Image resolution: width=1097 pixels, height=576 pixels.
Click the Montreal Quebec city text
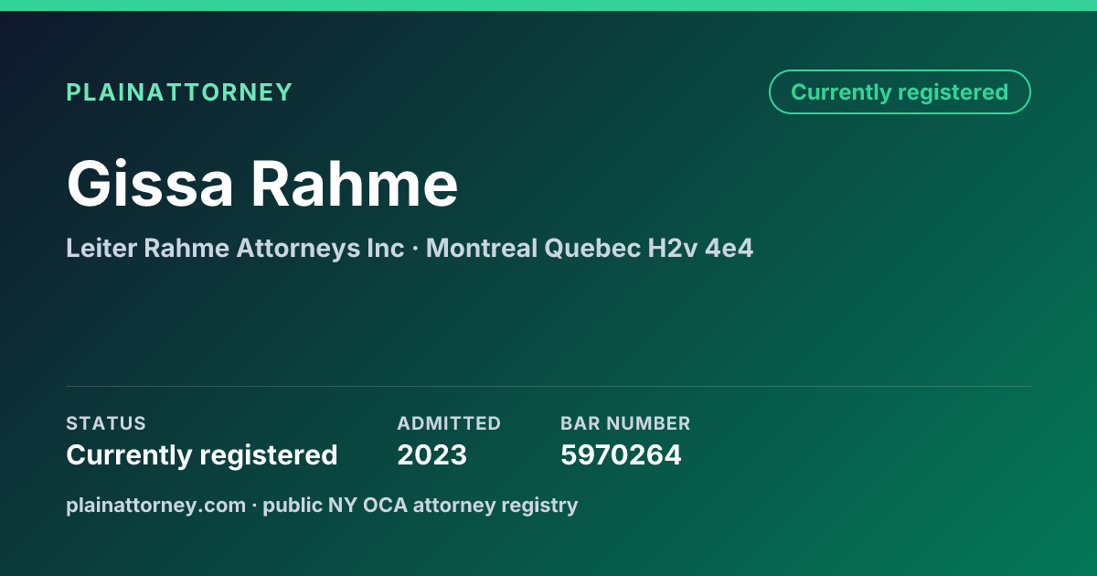[534, 248]
